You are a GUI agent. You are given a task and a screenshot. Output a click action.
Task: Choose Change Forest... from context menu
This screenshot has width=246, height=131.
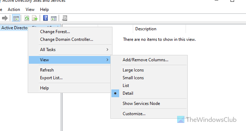(70, 32)
